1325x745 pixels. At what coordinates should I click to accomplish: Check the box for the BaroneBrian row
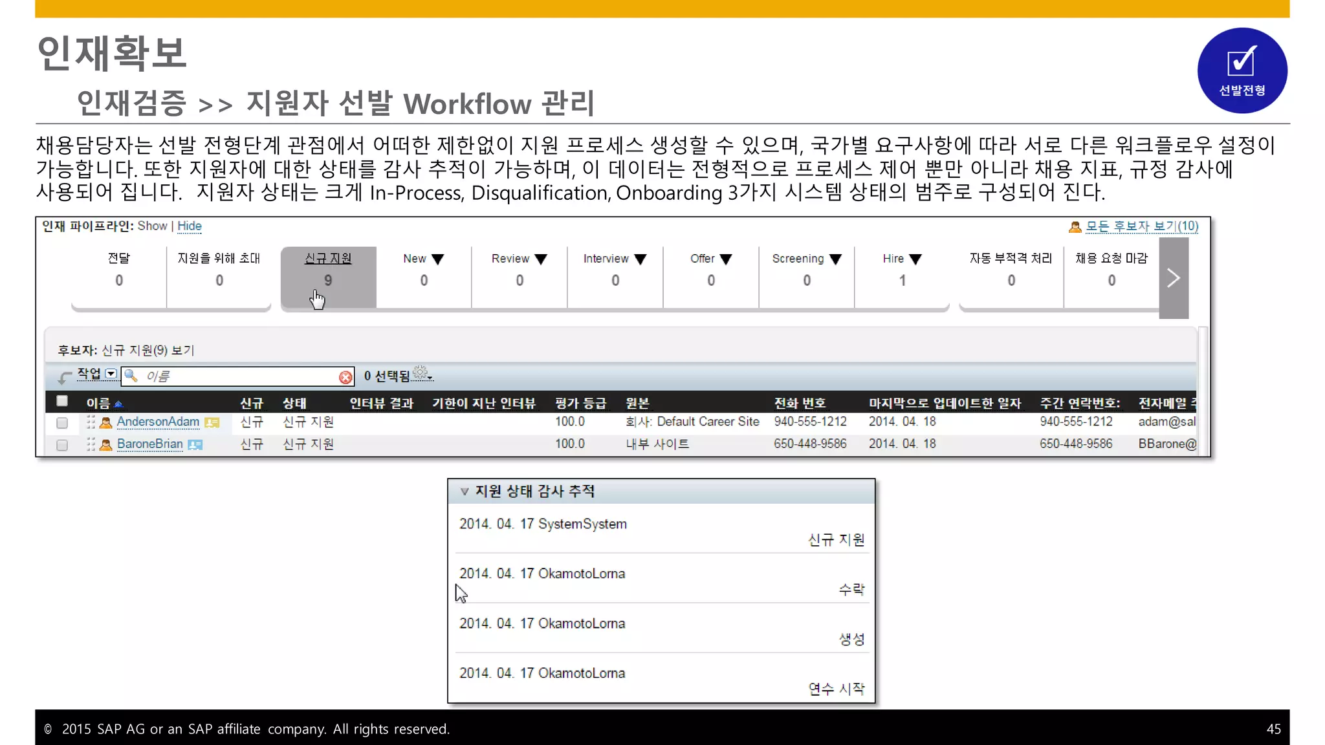(x=62, y=445)
